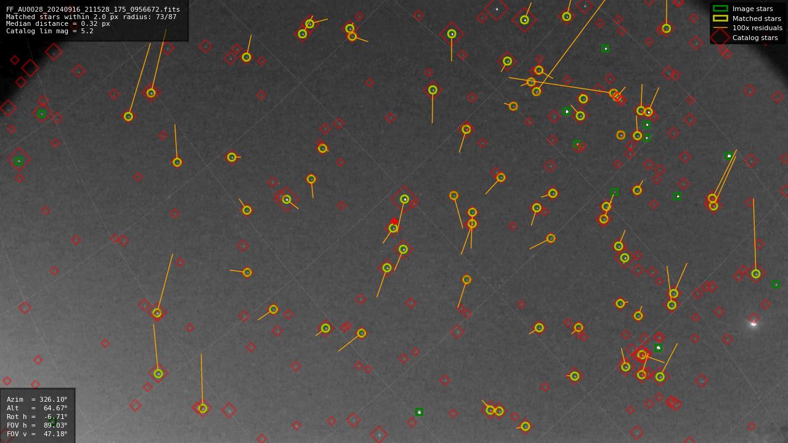
Task: Click the 'Matched stars' legend label
Action: pyautogui.click(x=757, y=18)
